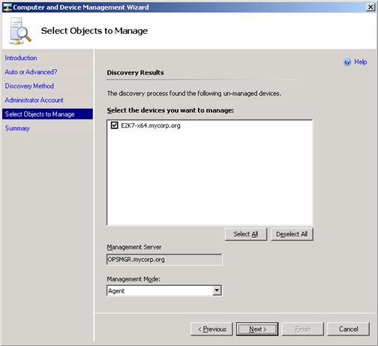Screen dimensions: 378x346
Task: Click the Management Mode label
Action: pyautogui.click(x=133, y=279)
